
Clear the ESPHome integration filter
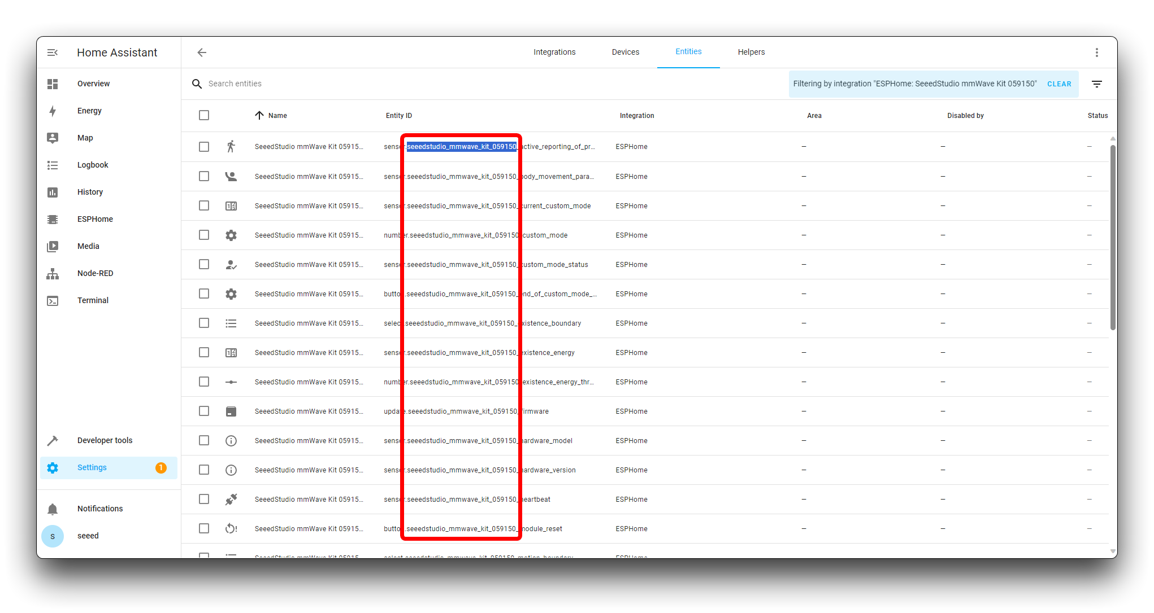point(1058,84)
